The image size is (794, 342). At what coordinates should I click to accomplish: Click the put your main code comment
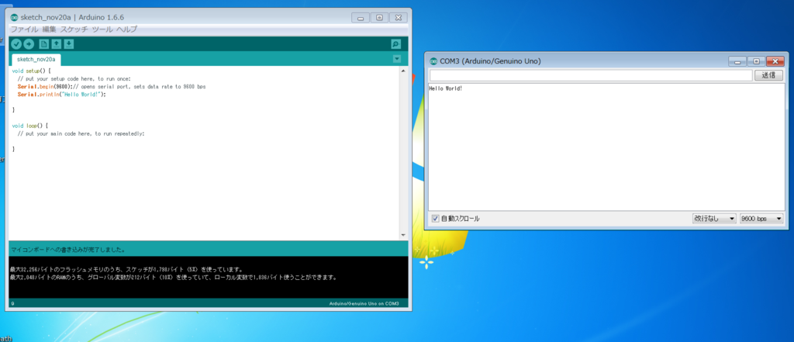(x=81, y=133)
